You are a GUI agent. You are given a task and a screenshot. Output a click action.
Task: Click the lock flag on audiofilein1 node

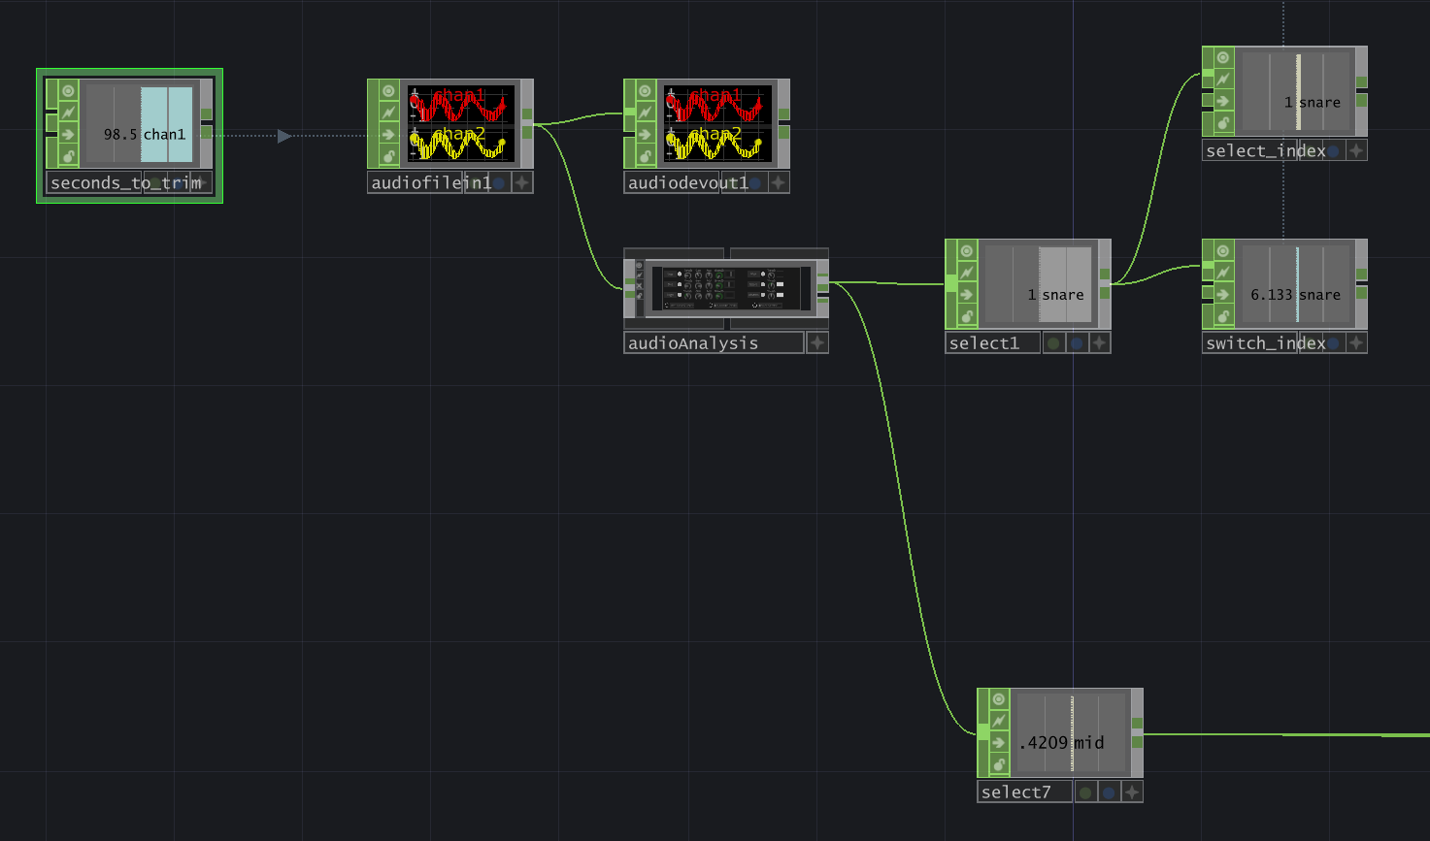pyautogui.click(x=388, y=156)
